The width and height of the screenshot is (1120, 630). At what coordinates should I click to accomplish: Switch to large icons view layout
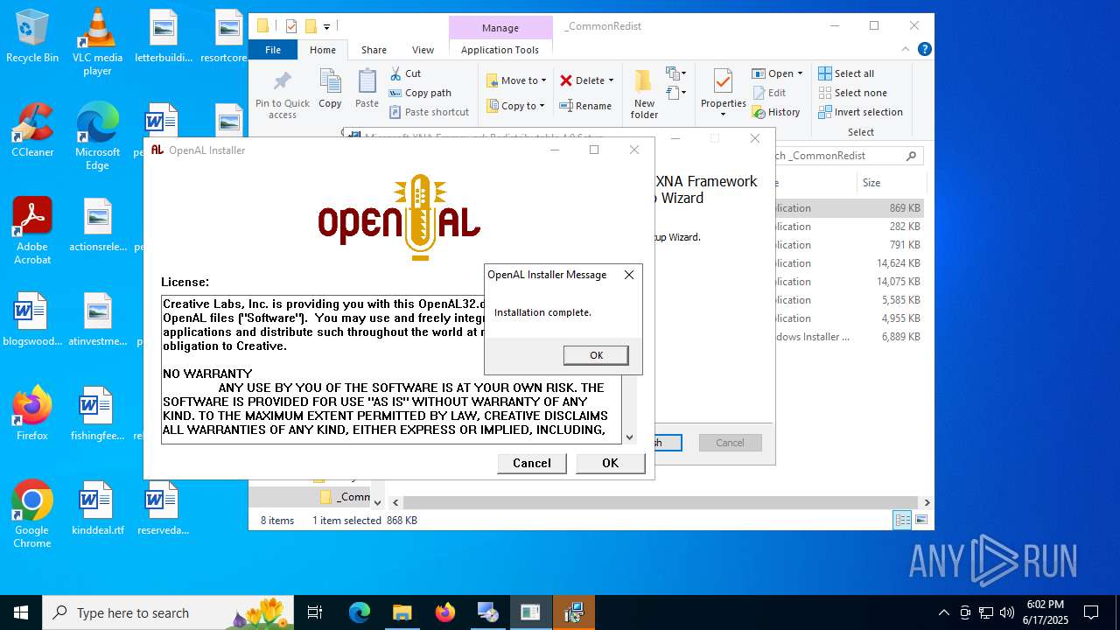(x=920, y=520)
